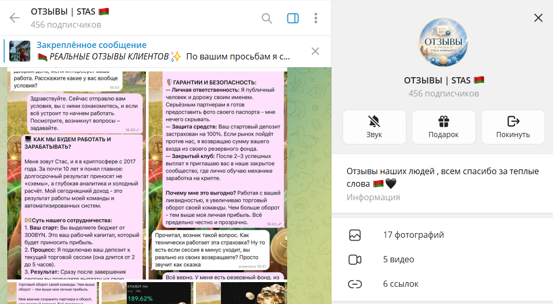Click the ОТЗЫВЫ | STAS name in info panel
This screenshot has width=553, height=304.
point(444,80)
